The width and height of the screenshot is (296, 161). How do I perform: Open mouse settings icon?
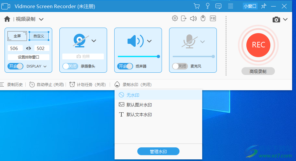(203, 18)
